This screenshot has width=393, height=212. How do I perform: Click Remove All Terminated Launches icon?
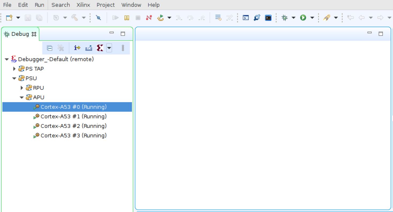[61, 48]
